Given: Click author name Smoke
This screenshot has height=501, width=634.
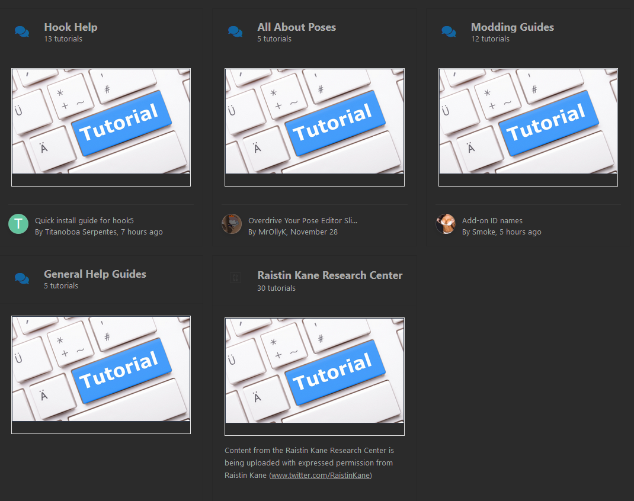Looking at the screenshot, I should (483, 232).
